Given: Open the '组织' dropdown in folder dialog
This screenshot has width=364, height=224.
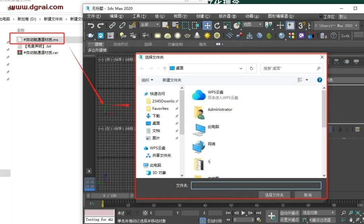Looking at the screenshot, I should [147, 80].
